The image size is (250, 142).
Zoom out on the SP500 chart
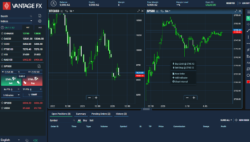(187, 98)
